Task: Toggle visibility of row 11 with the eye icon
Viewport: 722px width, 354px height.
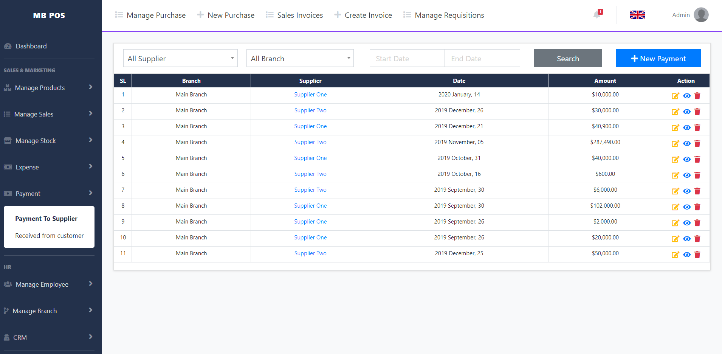Action: (x=687, y=255)
